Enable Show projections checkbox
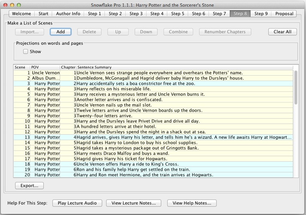This screenshot has width=306, height=215. point(25,52)
